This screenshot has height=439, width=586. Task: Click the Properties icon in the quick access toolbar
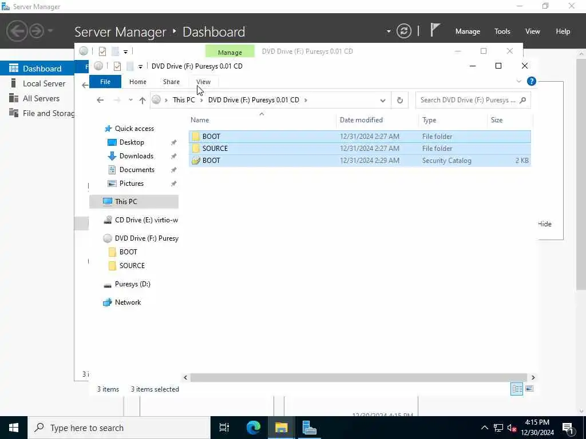click(x=117, y=66)
